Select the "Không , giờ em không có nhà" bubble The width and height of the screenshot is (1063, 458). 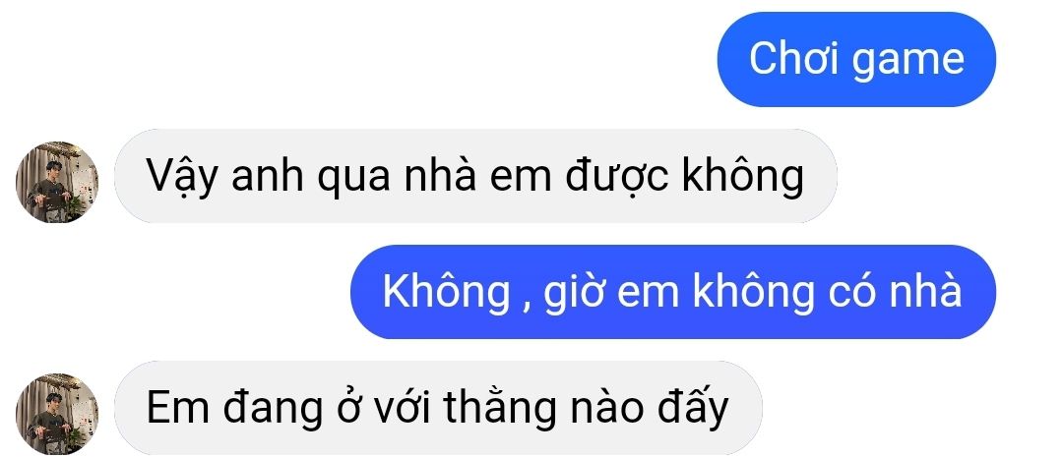[x=672, y=292]
